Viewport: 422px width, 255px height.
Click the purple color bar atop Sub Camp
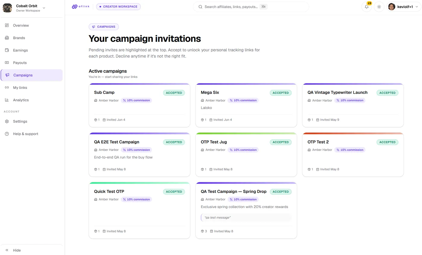(140, 84)
